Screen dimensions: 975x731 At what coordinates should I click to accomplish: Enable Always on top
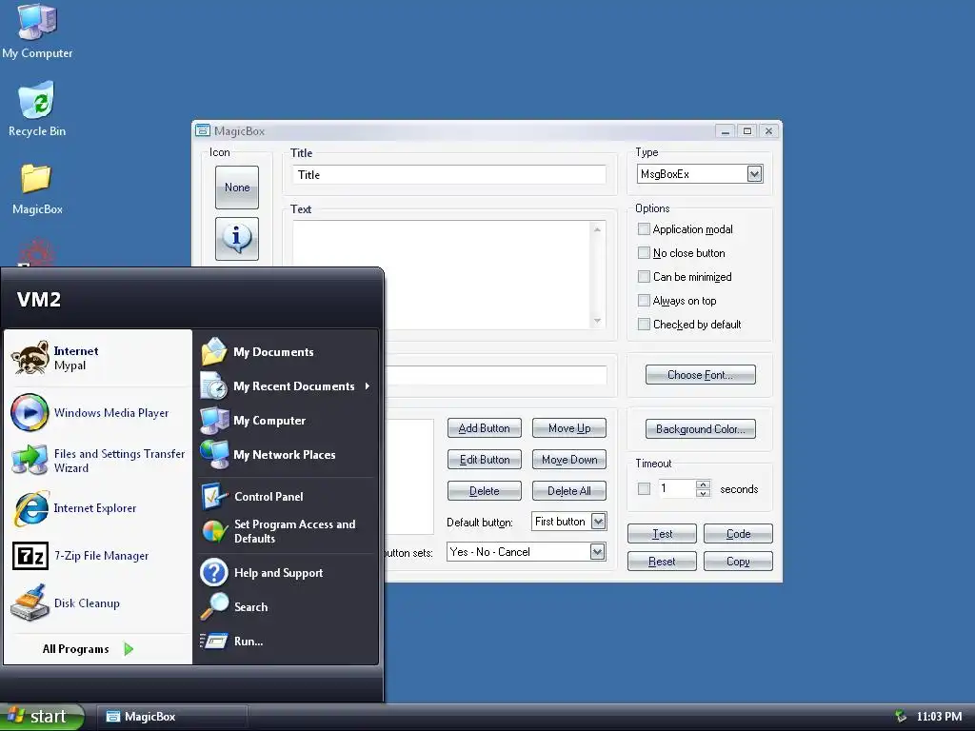(644, 301)
